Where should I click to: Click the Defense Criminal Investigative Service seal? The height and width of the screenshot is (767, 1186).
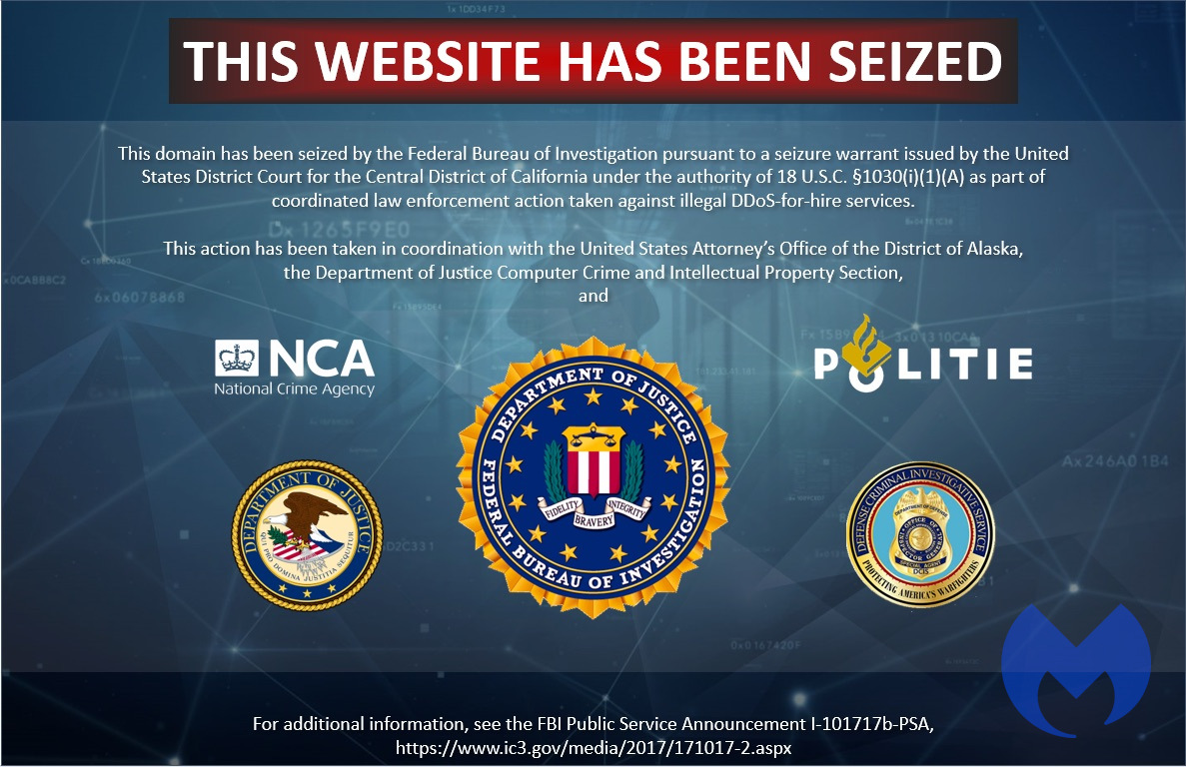pyautogui.click(x=920, y=533)
